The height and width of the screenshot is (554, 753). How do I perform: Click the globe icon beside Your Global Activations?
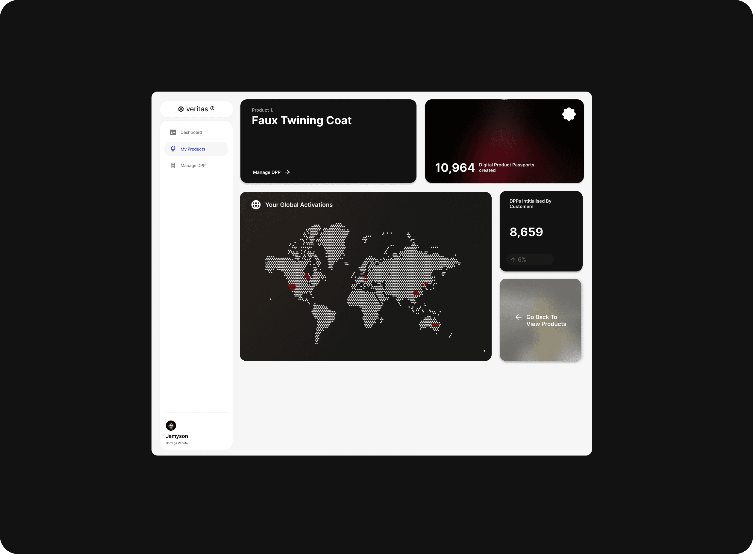coord(256,204)
